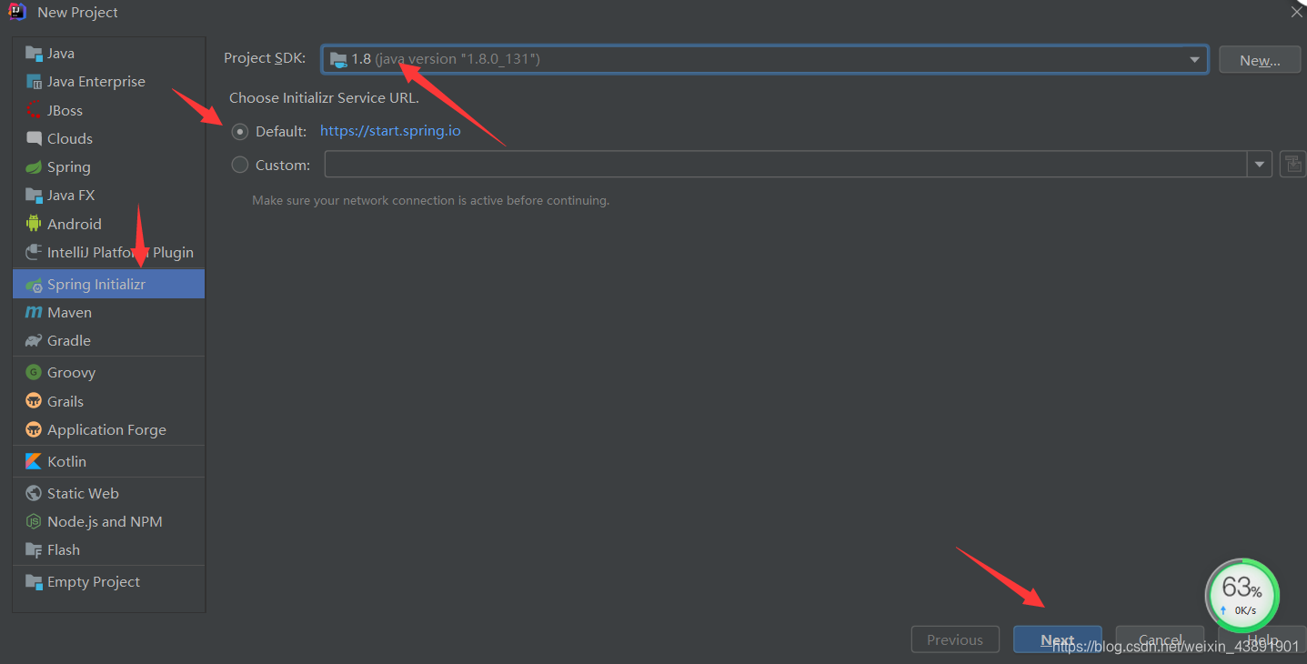Close the New Project dialog
Image resolution: width=1307 pixels, height=664 pixels.
1297,12
